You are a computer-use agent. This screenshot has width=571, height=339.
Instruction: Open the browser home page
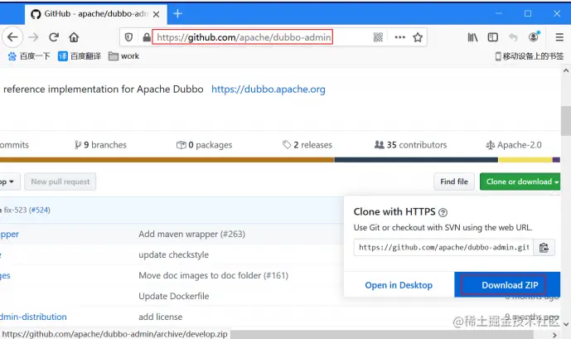click(x=74, y=37)
